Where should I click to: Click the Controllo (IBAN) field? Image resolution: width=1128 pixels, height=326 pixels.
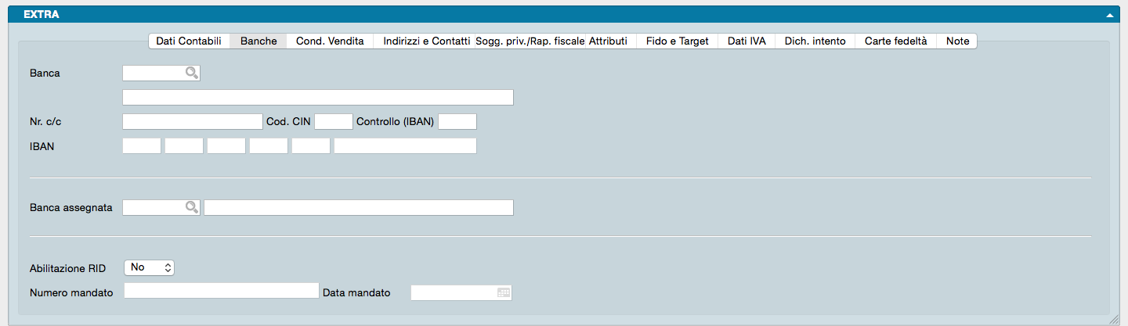pyautogui.click(x=457, y=121)
